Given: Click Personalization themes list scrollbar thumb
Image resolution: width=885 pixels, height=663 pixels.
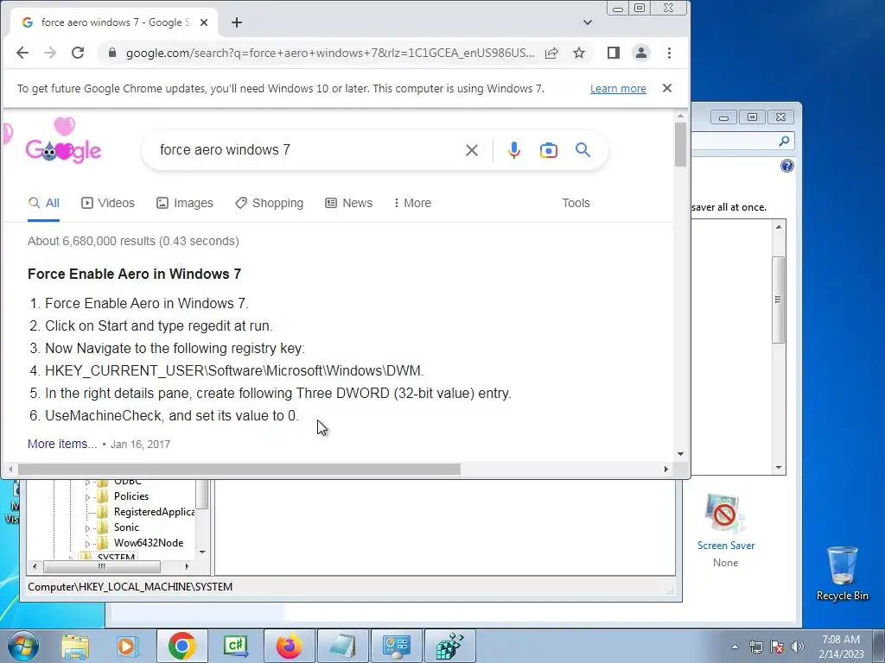Looking at the screenshot, I should pos(779,300).
